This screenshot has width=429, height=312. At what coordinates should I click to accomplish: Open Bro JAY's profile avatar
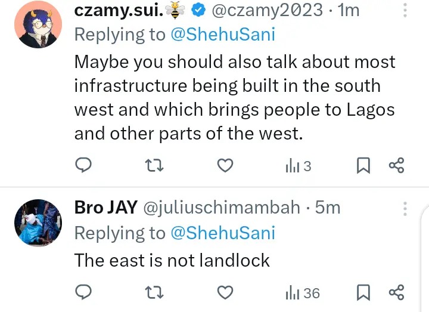coord(38,223)
